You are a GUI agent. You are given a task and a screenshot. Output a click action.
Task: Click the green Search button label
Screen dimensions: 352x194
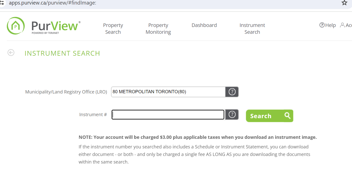[x=261, y=116]
